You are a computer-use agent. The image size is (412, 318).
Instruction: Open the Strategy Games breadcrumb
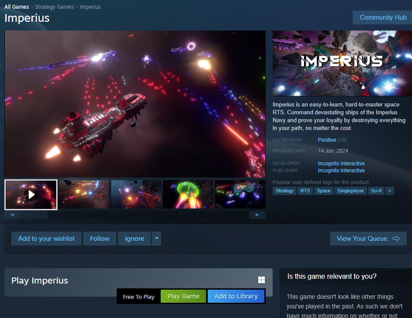pyautogui.click(x=54, y=7)
